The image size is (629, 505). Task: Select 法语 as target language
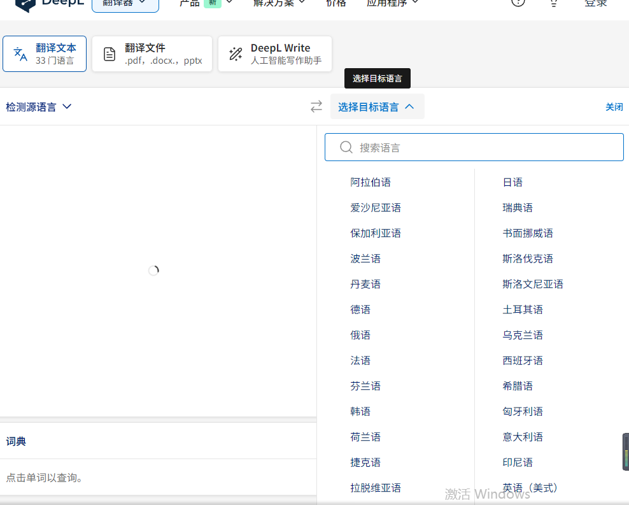360,360
